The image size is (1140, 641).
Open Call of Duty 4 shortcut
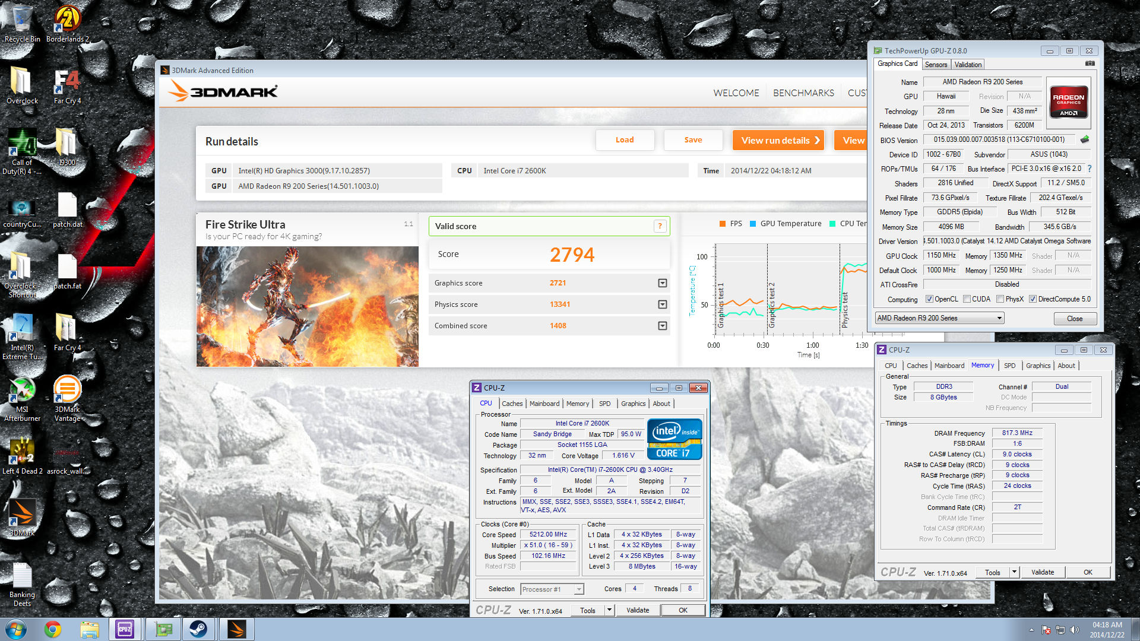click(22, 151)
